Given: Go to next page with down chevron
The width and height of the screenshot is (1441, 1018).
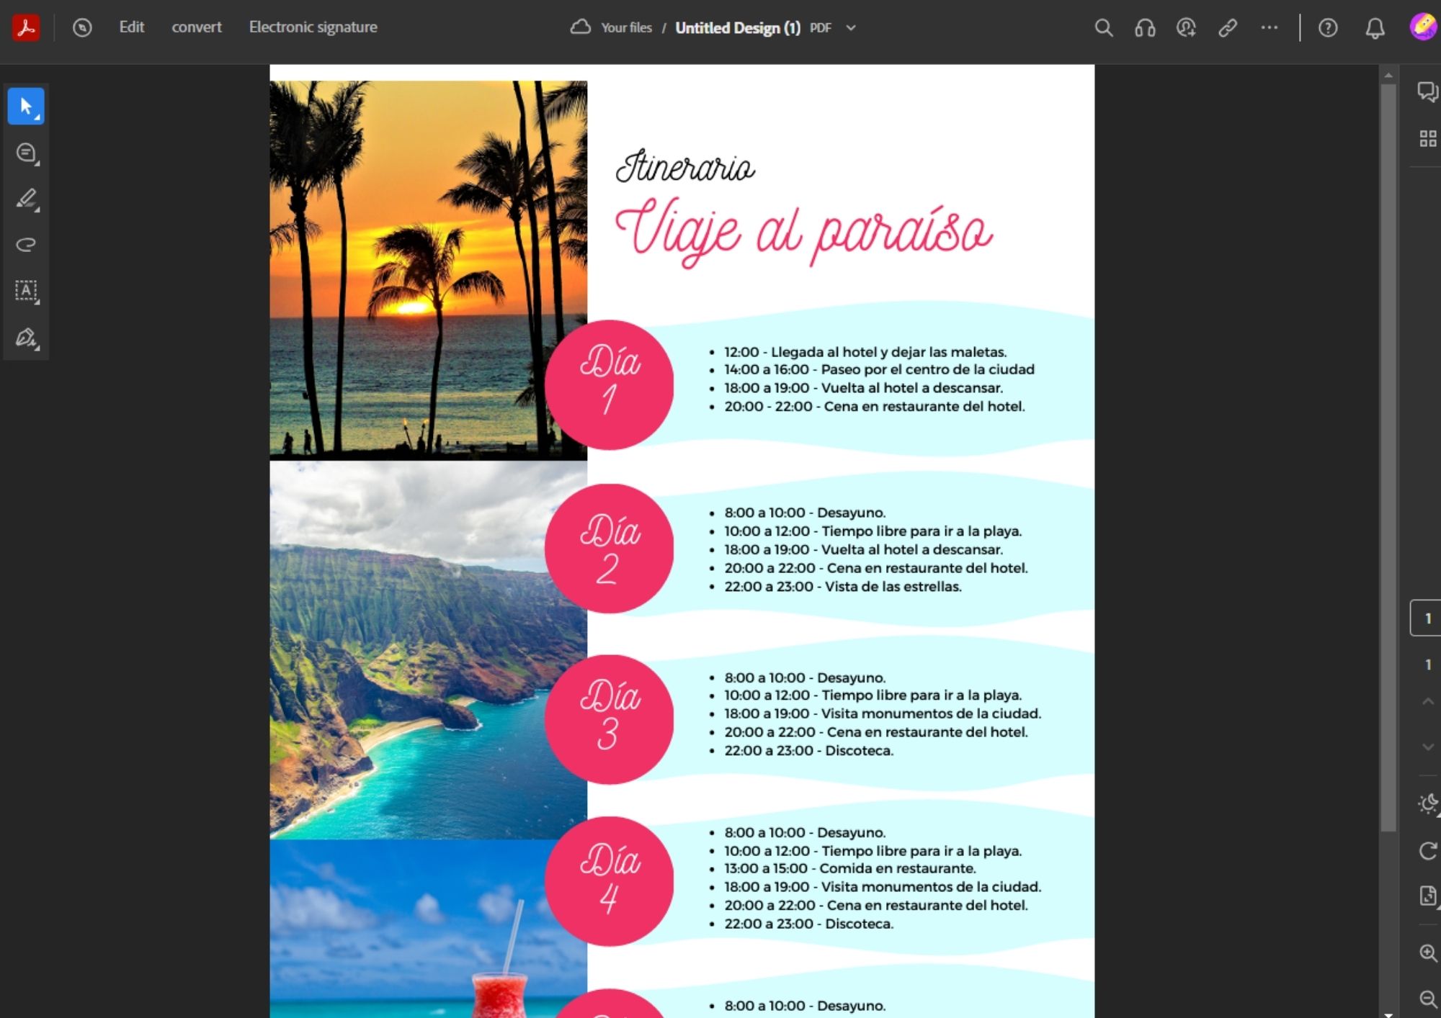Looking at the screenshot, I should click(x=1427, y=747).
